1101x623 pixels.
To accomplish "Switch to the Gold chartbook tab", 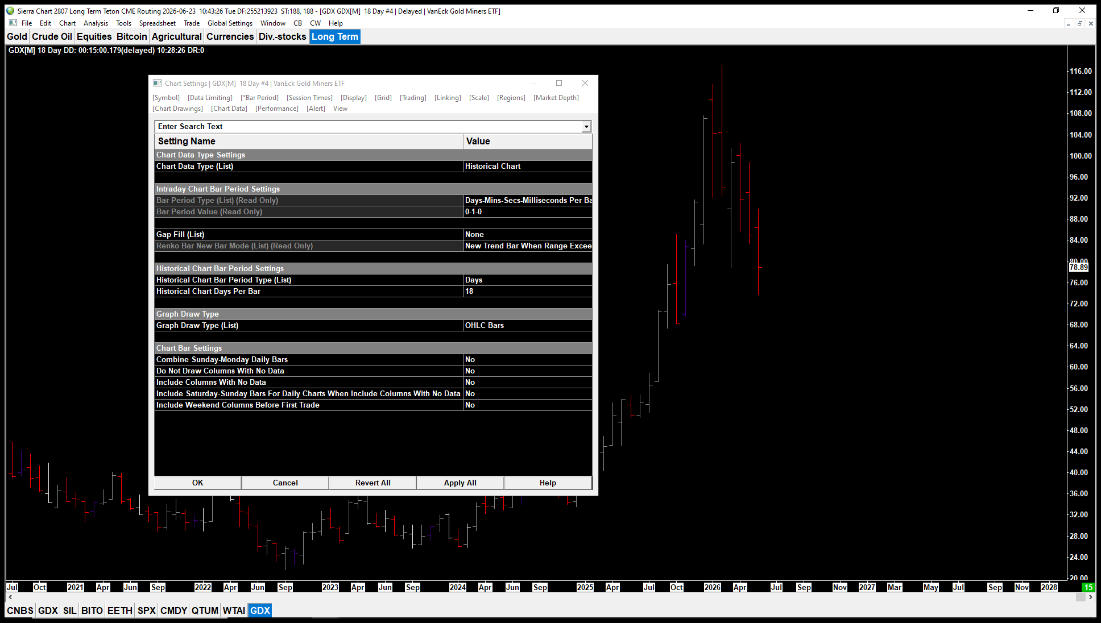I will 17,36.
